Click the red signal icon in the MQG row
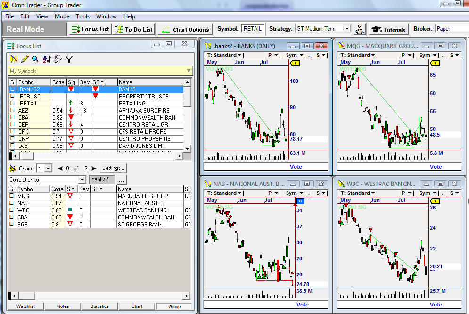This screenshot has height=314, width=469. click(x=70, y=196)
